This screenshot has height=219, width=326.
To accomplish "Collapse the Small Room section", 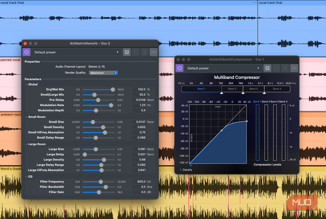I will coord(26,117).
